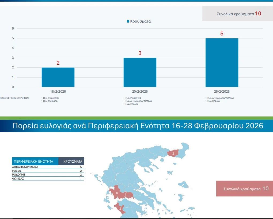Click the red map region marked 1

pyautogui.click(x=129, y=196)
